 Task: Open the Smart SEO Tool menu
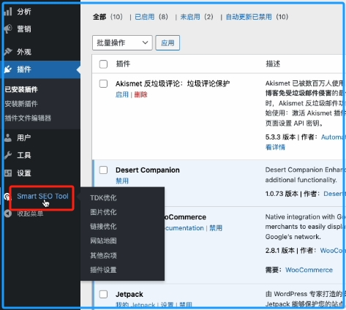pos(42,196)
